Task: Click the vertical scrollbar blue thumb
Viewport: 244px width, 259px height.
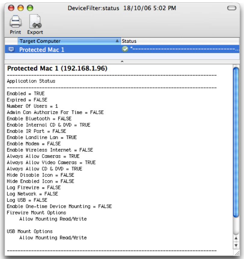Action: [x=236, y=142]
